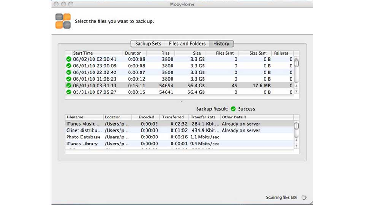
Task: Sort history by Start Time column
Action: click(x=97, y=53)
